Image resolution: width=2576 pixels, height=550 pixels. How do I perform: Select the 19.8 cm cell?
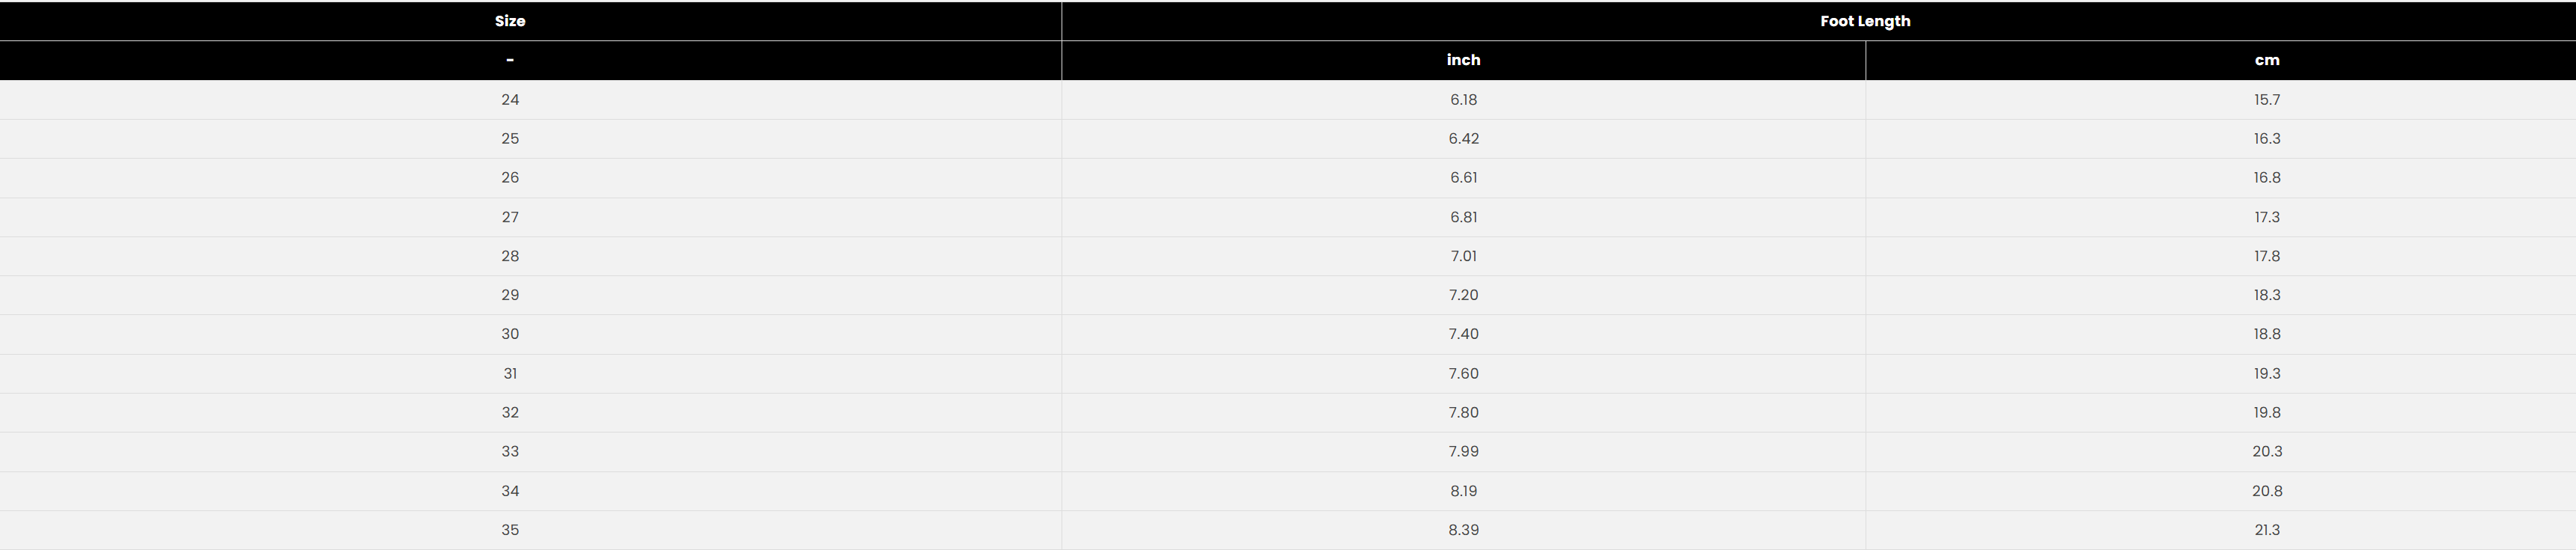click(2267, 413)
